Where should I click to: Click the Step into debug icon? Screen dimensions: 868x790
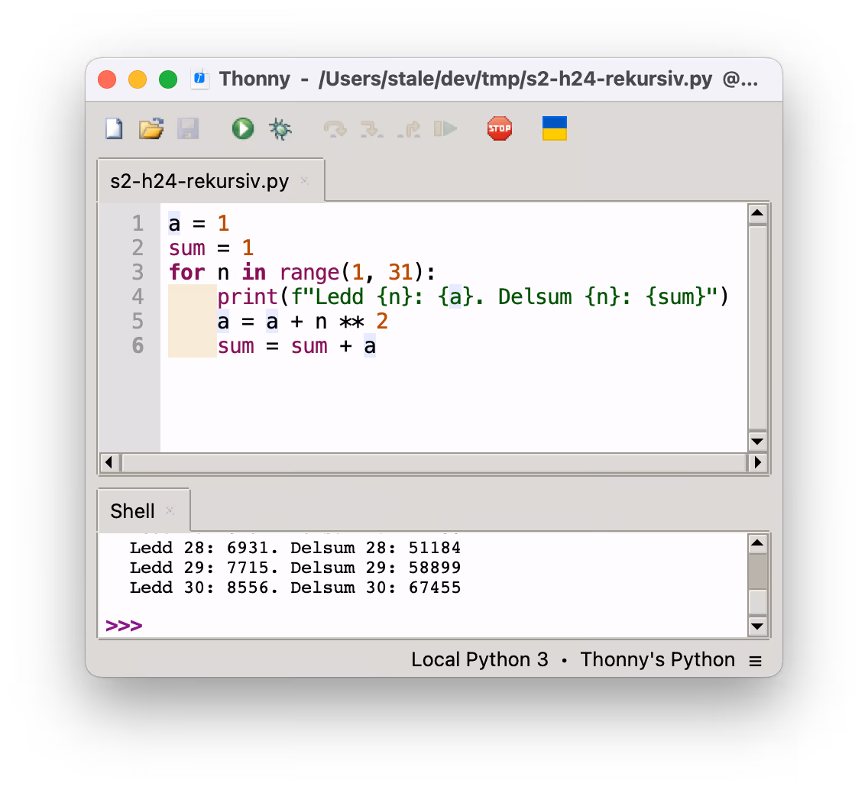371,129
